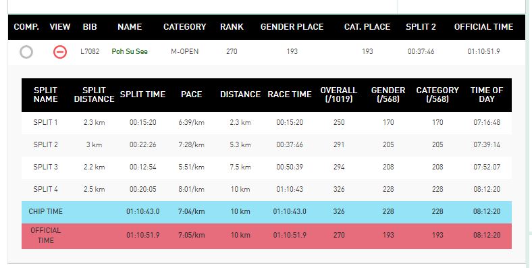Select the BIB column header
Viewport: 532px width, 268px height.
90,27
